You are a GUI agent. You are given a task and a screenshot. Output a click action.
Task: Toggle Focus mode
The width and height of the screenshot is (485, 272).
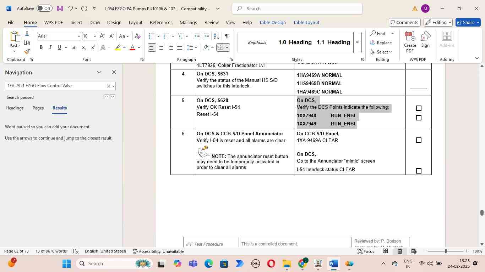[366, 251]
